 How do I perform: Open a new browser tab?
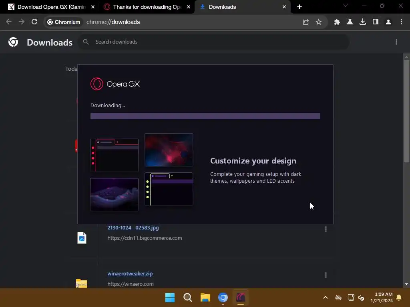[x=299, y=7]
